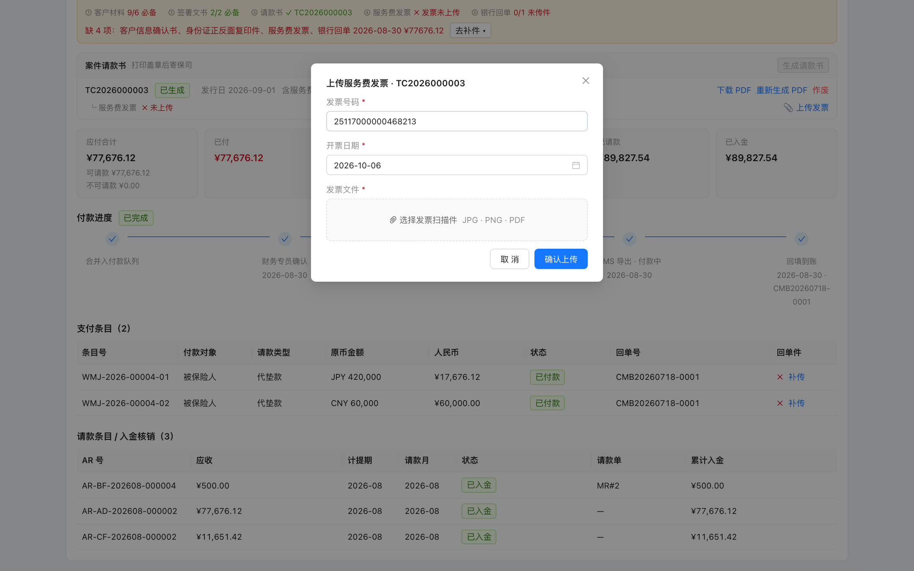914x571 pixels.
Task: Click the 银行回单 0/1 未传件 checklist item
Action: pyautogui.click(x=511, y=12)
